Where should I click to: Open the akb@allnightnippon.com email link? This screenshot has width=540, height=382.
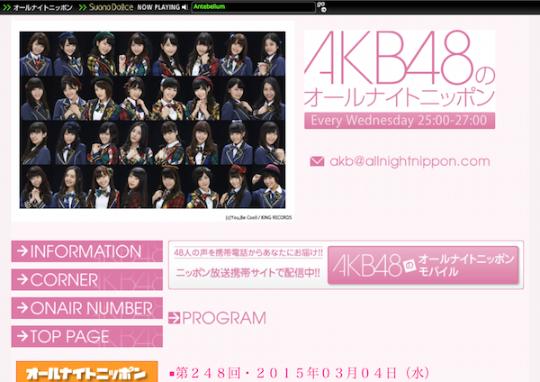pos(409,161)
